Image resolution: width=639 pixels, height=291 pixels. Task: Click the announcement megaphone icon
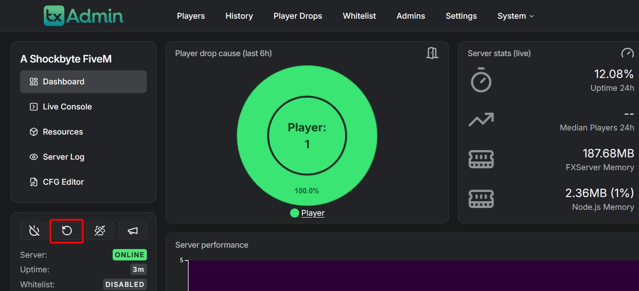(x=133, y=231)
